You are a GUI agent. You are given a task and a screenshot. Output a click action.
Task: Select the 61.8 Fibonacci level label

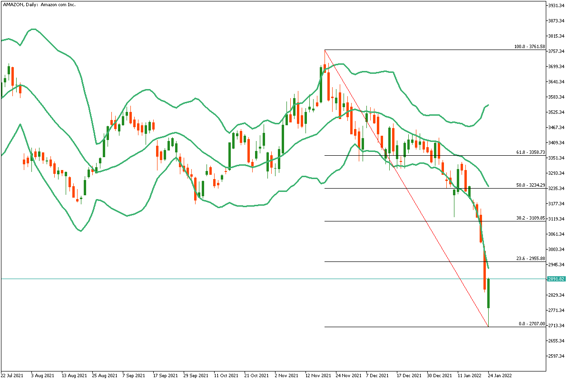[x=530, y=152]
